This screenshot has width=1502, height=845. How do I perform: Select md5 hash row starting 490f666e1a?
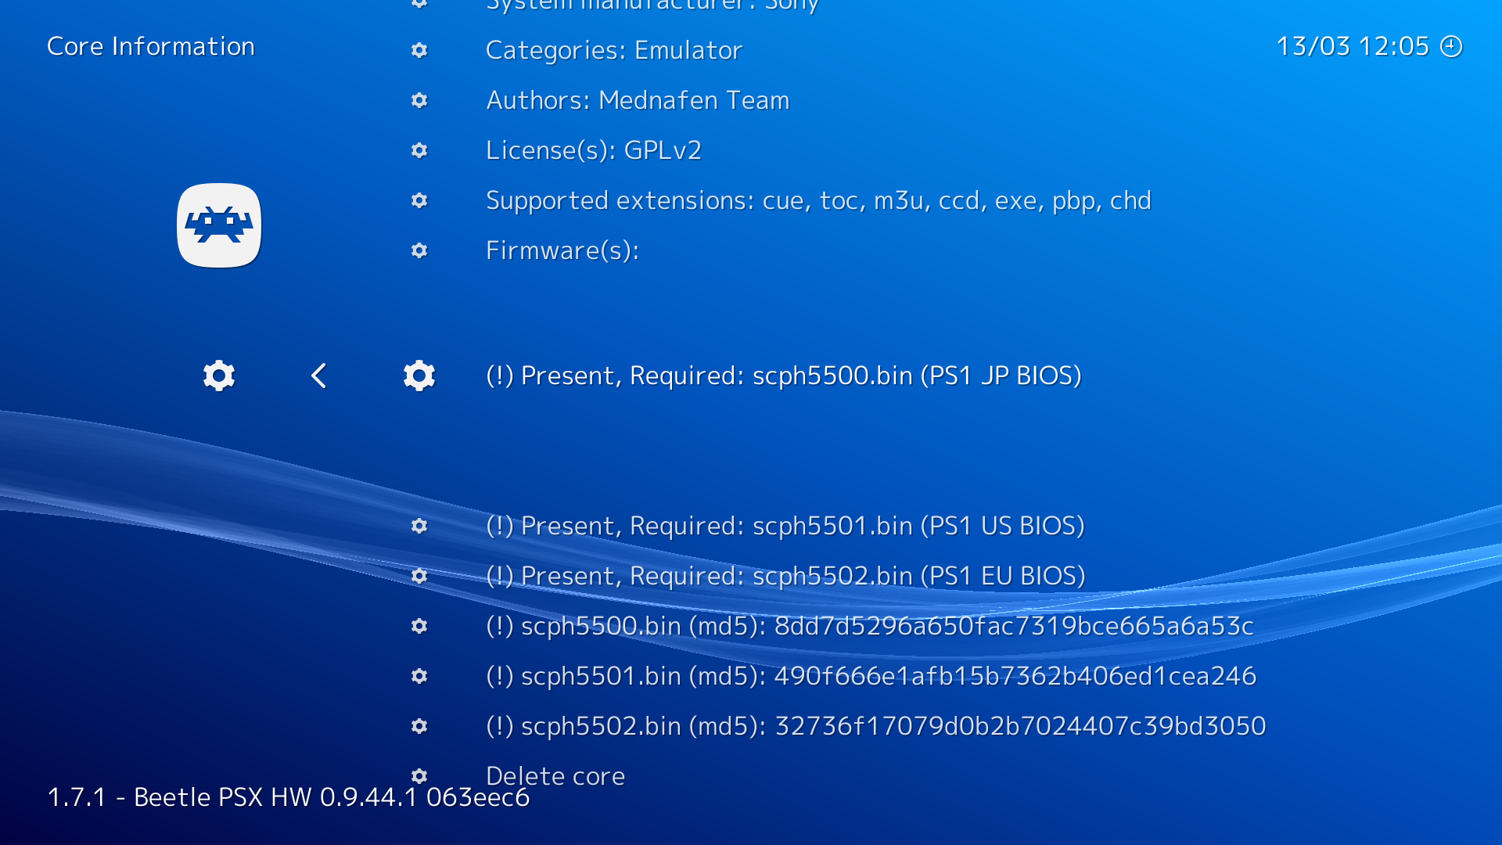tap(871, 676)
